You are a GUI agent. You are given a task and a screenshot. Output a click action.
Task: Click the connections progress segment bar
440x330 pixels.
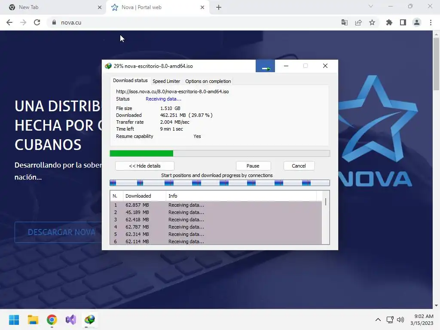[220, 183]
